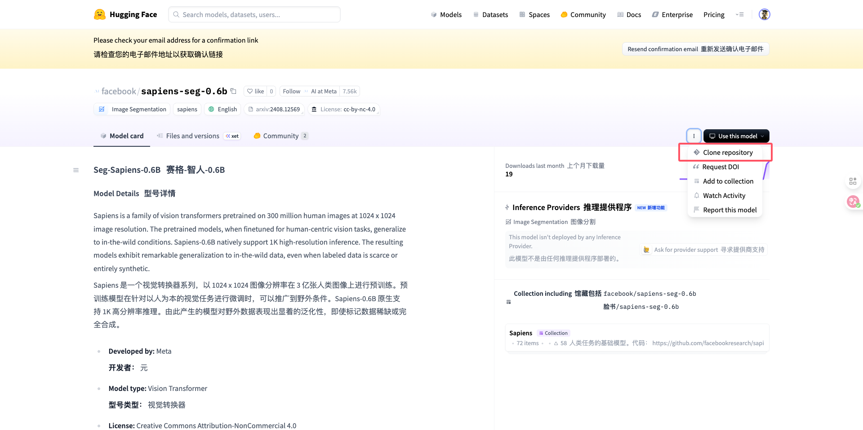Viewport: 863px width, 430px height.
Task: Ask for provider support
Action: point(703,250)
